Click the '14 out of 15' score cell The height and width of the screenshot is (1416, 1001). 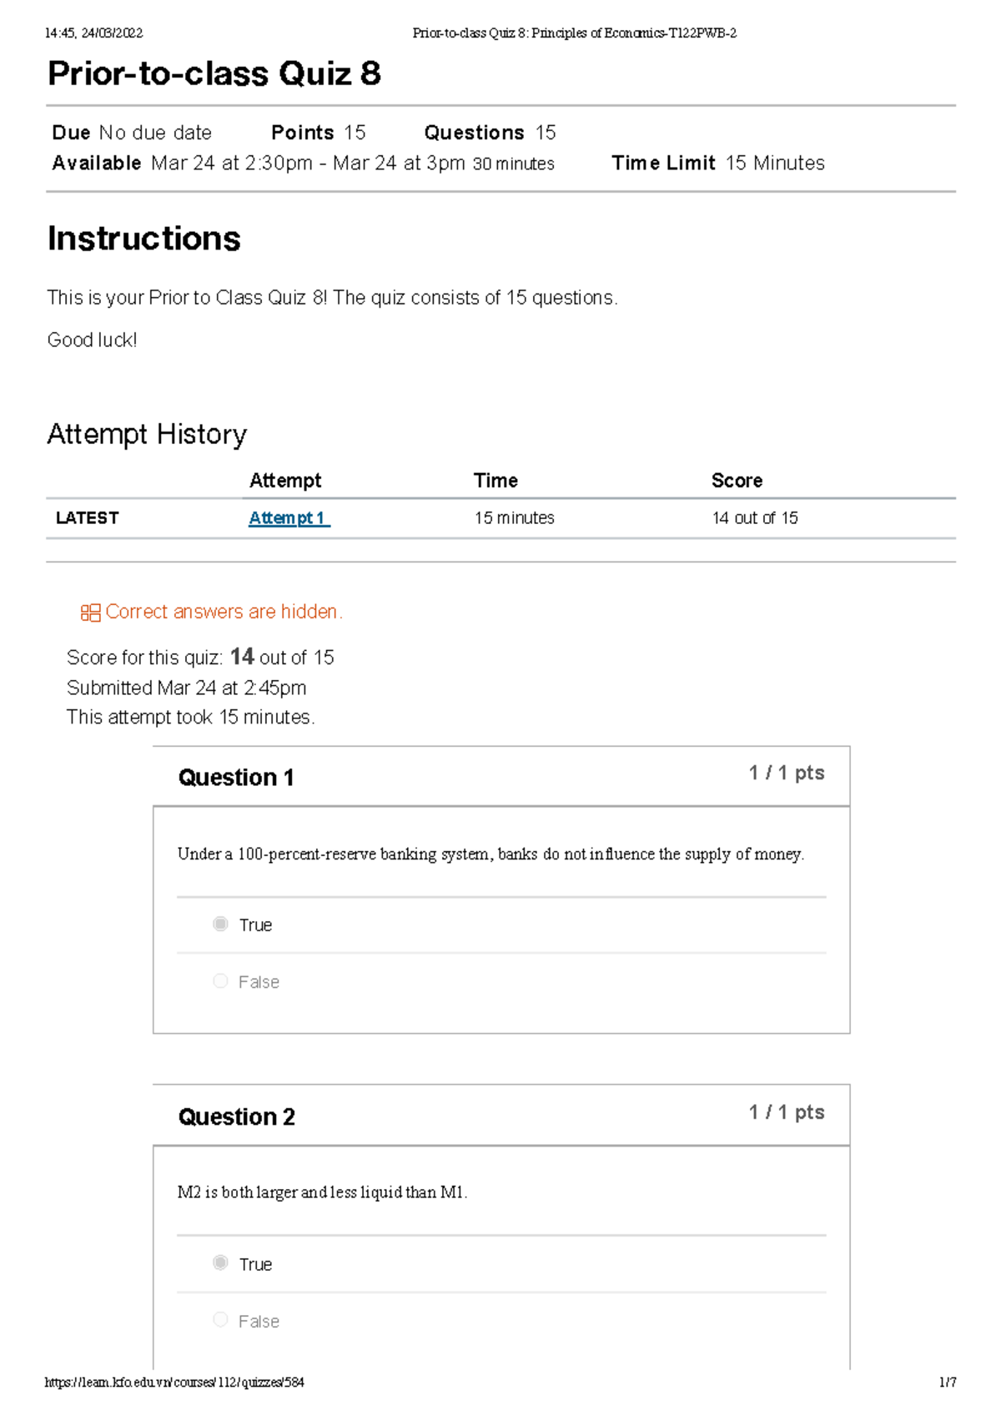[754, 518]
